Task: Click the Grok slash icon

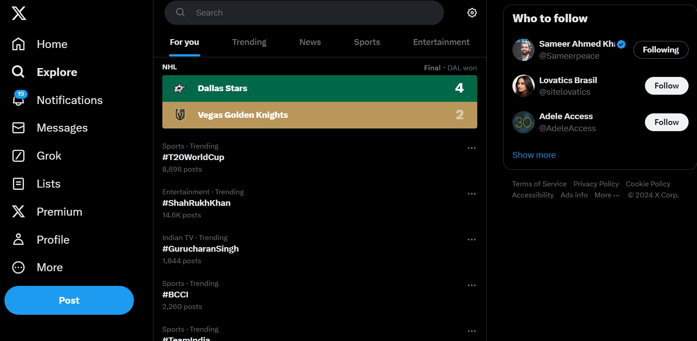Action: click(18, 156)
